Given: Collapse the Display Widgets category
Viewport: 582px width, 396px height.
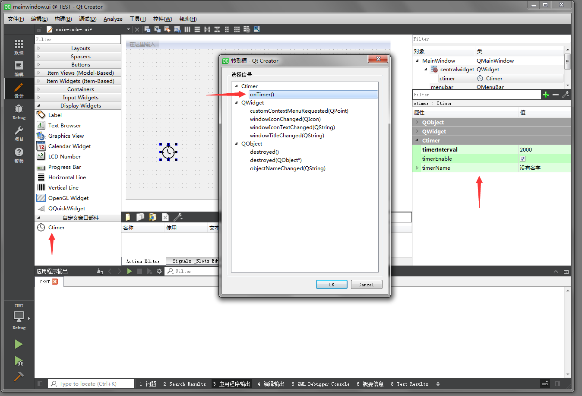Looking at the screenshot, I should pos(38,106).
